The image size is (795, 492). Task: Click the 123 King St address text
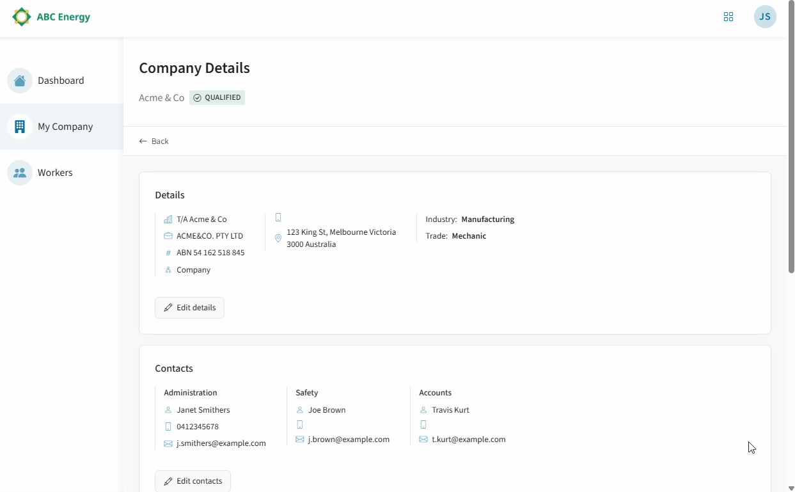[342, 238]
